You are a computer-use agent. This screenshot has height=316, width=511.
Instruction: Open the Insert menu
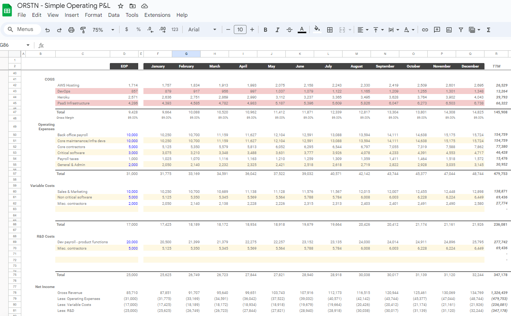[72, 15]
